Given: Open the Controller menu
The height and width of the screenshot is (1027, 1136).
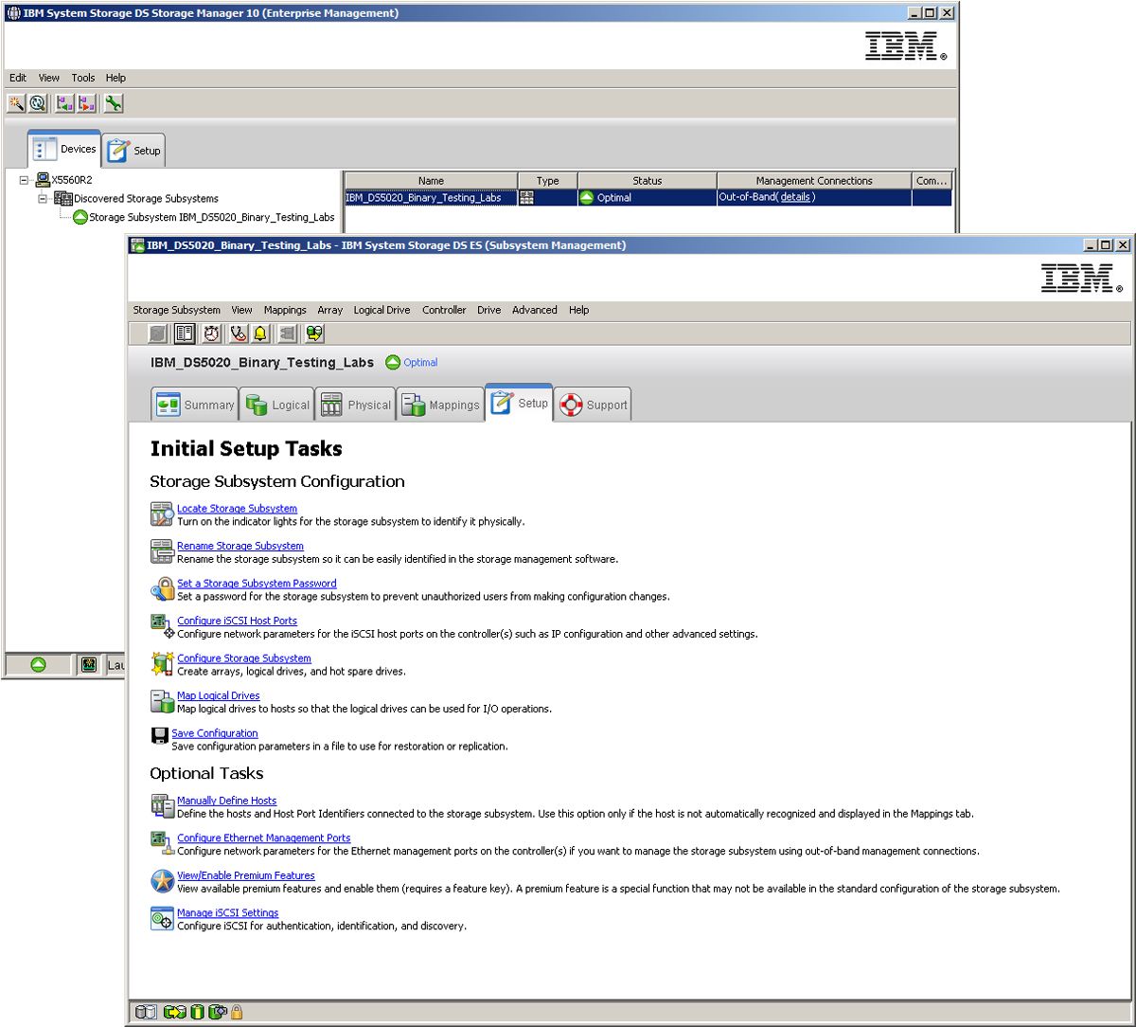Looking at the screenshot, I should pyautogui.click(x=444, y=310).
